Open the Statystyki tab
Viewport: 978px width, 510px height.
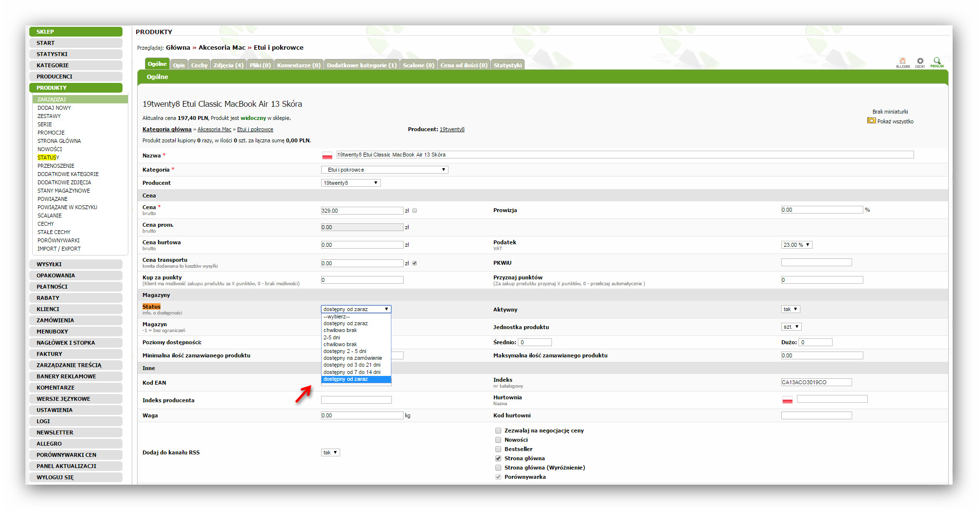[x=508, y=65]
